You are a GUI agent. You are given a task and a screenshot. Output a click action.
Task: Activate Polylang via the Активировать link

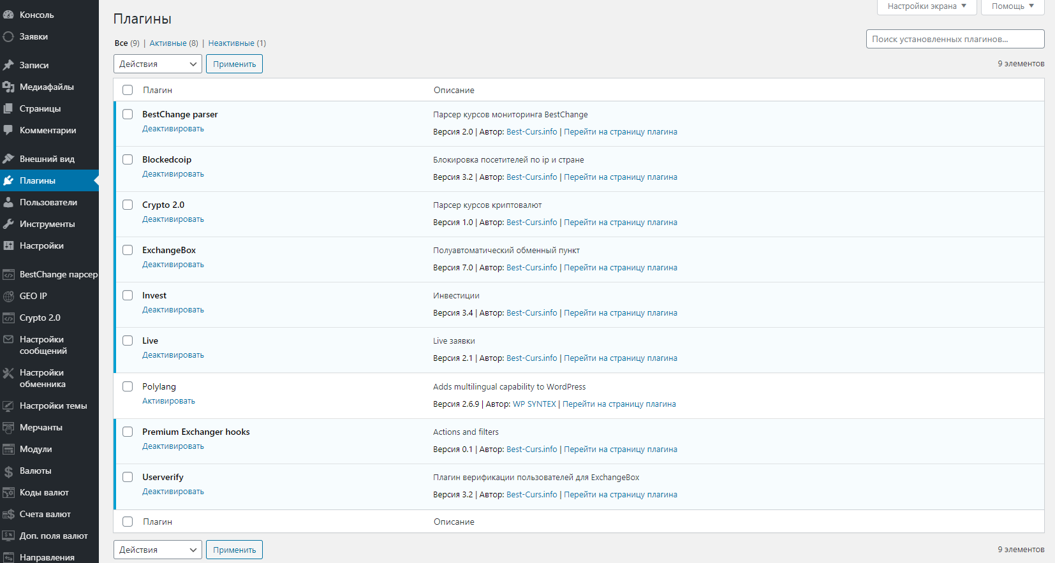(x=168, y=401)
